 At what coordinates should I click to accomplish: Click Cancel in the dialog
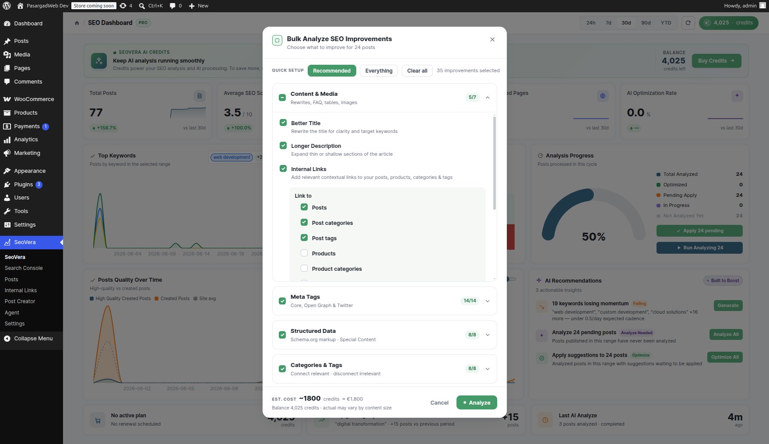click(x=439, y=403)
